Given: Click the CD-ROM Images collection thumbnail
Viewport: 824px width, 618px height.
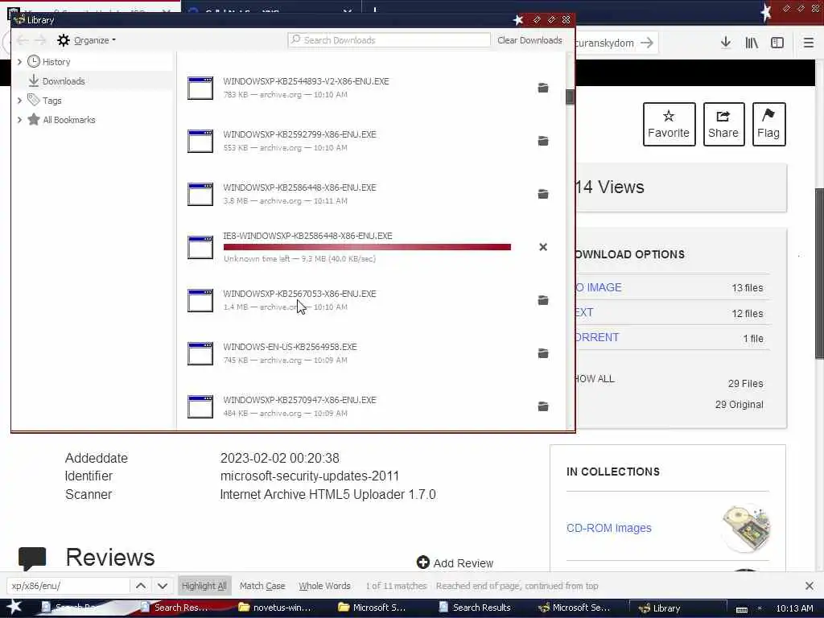Looking at the screenshot, I should (x=746, y=528).
